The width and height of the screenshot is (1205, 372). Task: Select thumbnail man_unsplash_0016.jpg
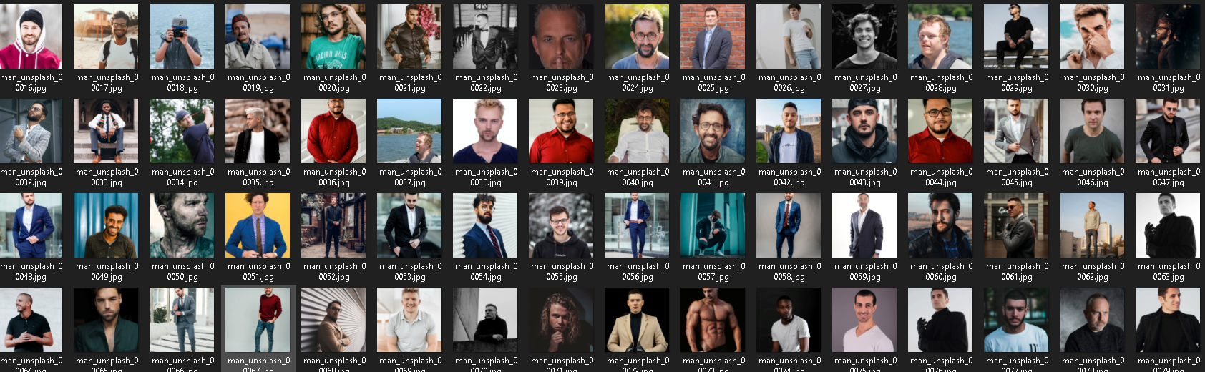(31, 36)
